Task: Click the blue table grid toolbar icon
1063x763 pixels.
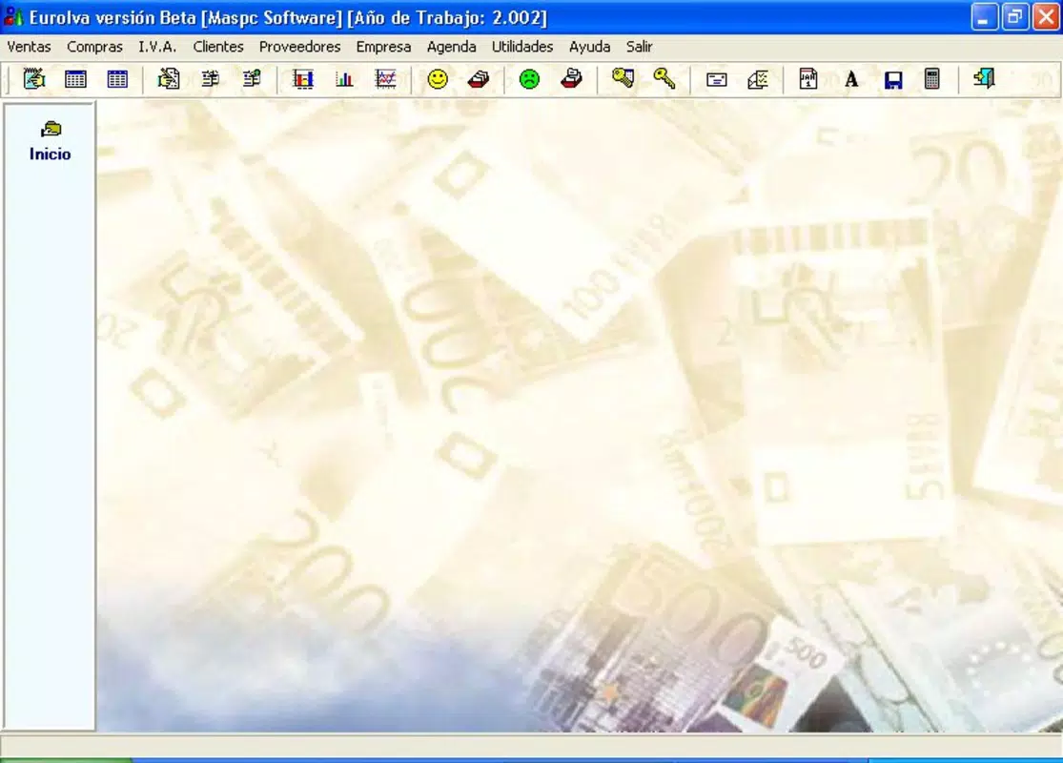Action: 117,78
